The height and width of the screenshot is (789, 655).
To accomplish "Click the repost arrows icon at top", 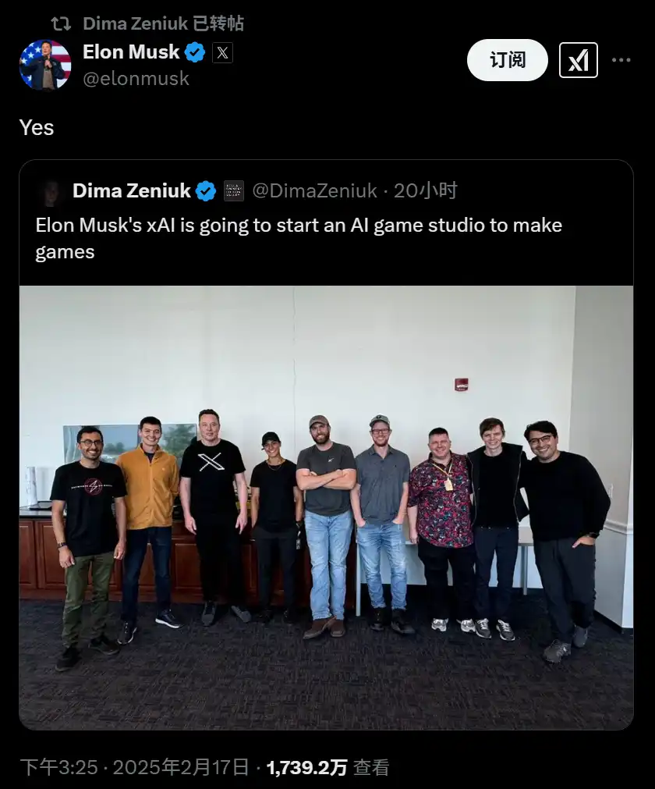I will (x=61, y=23).
